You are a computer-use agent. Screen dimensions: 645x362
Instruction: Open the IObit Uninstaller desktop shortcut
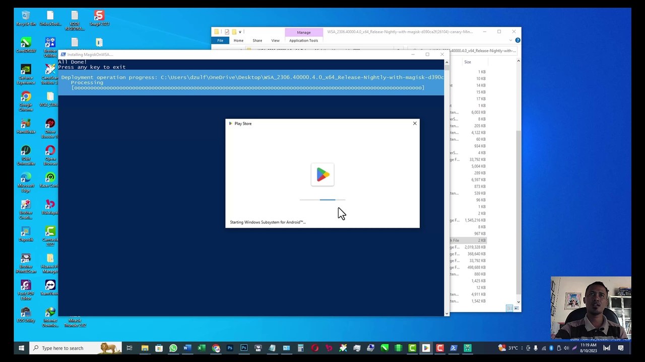tap(26, 156)
